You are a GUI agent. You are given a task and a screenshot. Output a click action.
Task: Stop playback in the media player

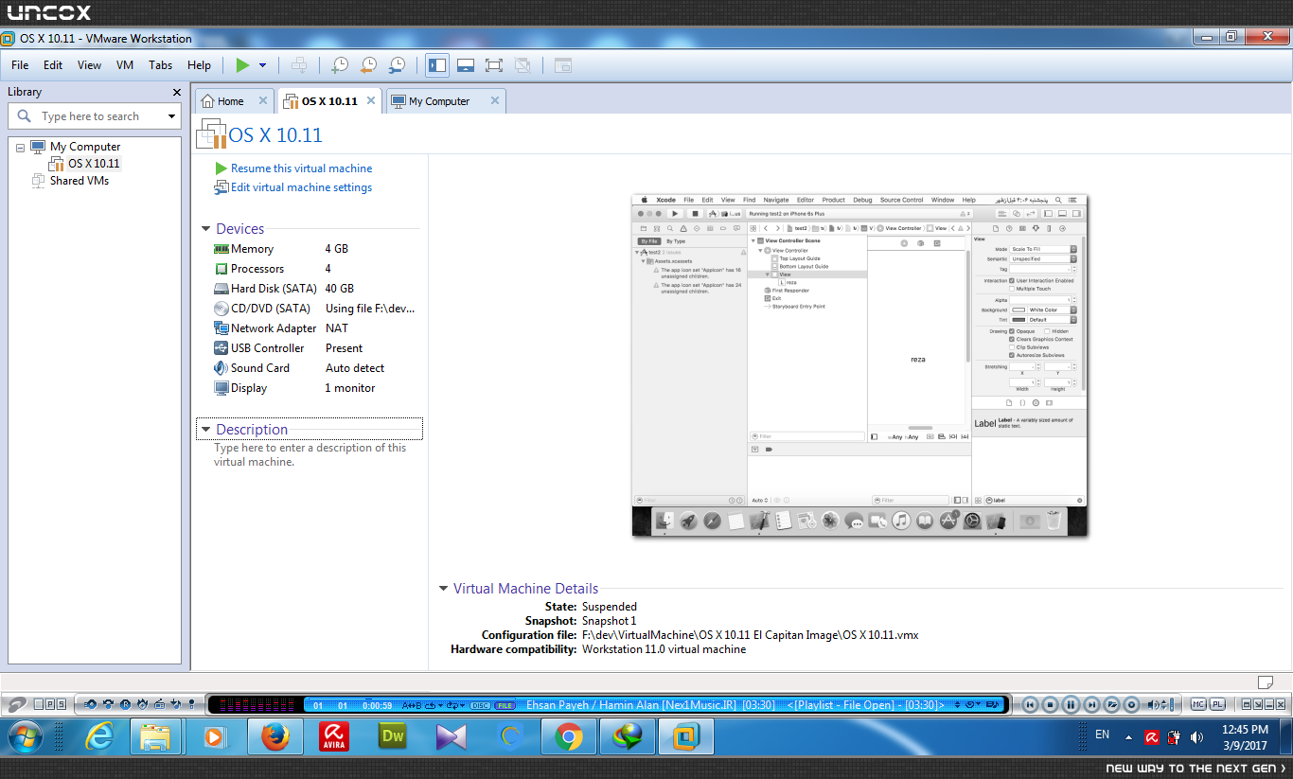1050,704
